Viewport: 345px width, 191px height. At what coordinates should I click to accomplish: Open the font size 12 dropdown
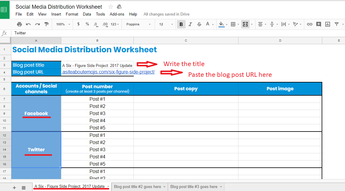[x=166, y=24]
